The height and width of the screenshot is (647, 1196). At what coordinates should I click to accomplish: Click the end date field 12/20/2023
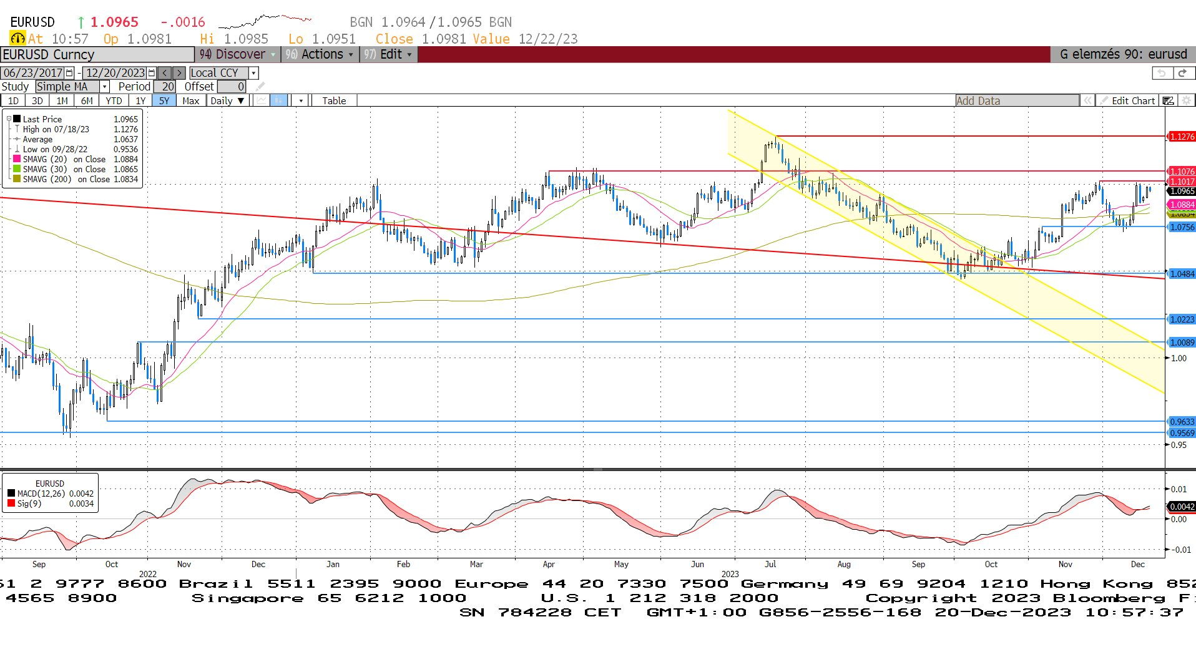[115, 73]
